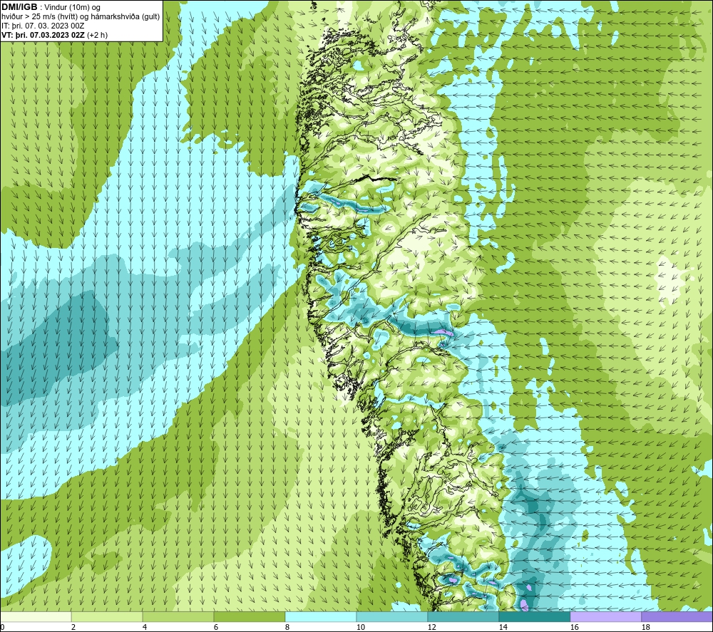Click the DMI/IGB title text
Image resolution: width=713 pixels, height=632 pixels.
19,7
